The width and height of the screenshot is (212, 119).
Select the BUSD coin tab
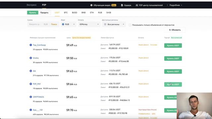coord(75,13)
